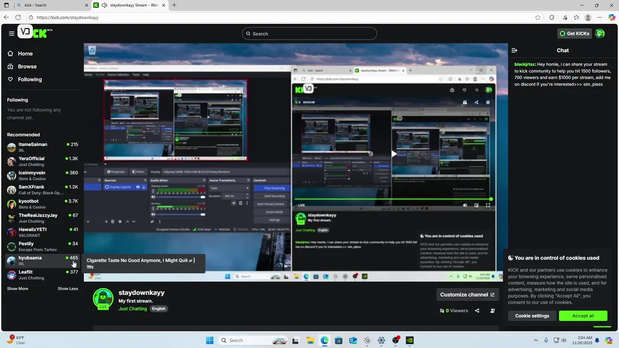
Task: Click Microsoft Store taskbar icon
Action: (339, 340)
